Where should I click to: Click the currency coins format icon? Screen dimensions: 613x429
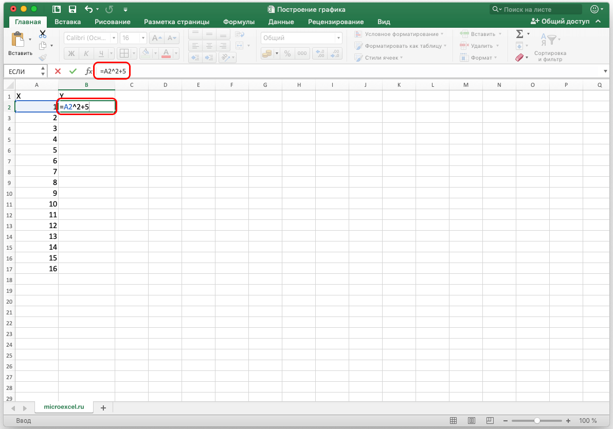coord(267,53)
